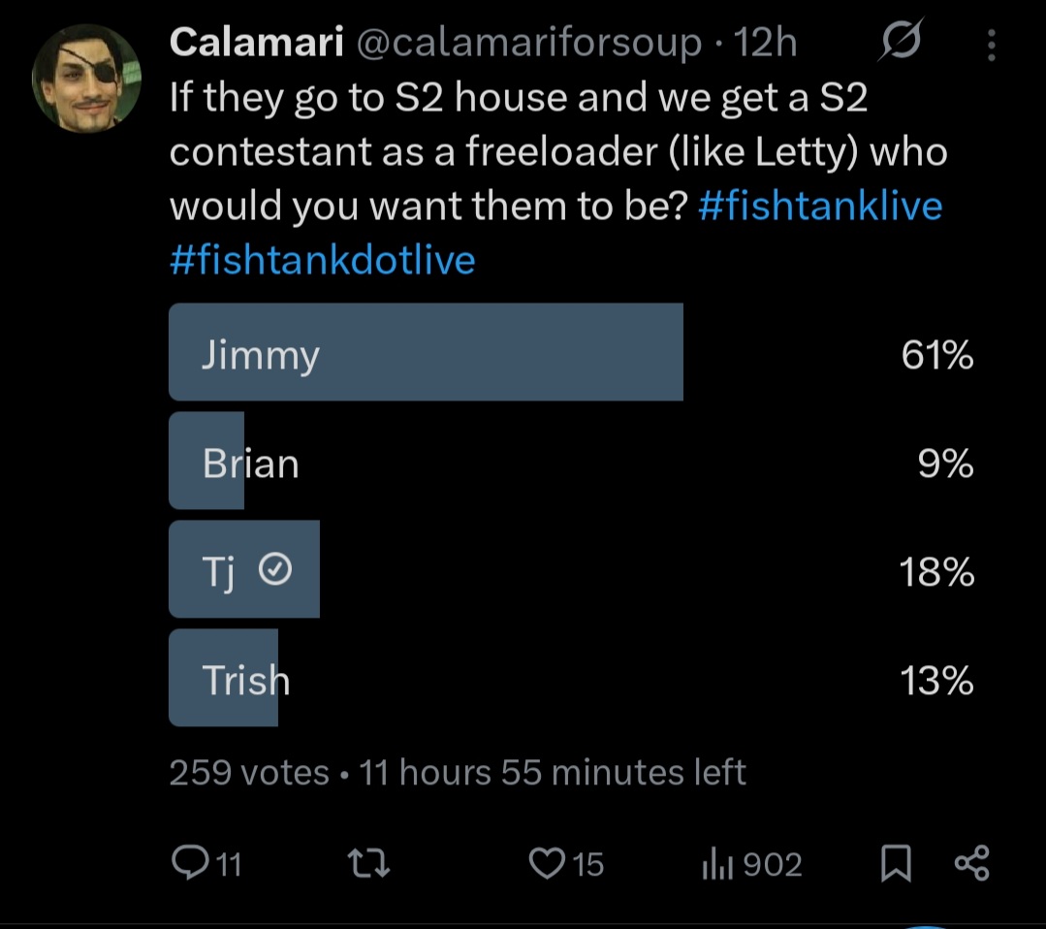The height and width of the screenshot is (929, 1046).
Task: Open the #fishtankdotlive hashtag
Action: pyautogui.click(x=322, y=260)
